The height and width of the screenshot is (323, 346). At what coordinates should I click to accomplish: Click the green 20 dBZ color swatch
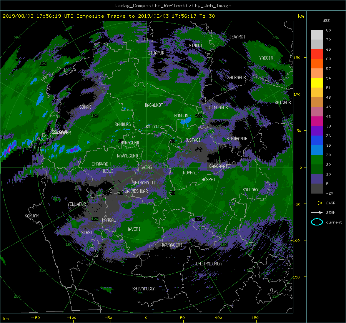pos(317,160)
